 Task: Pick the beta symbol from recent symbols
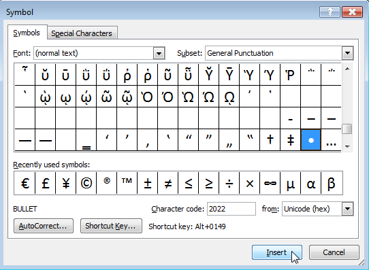pos(332,183)
